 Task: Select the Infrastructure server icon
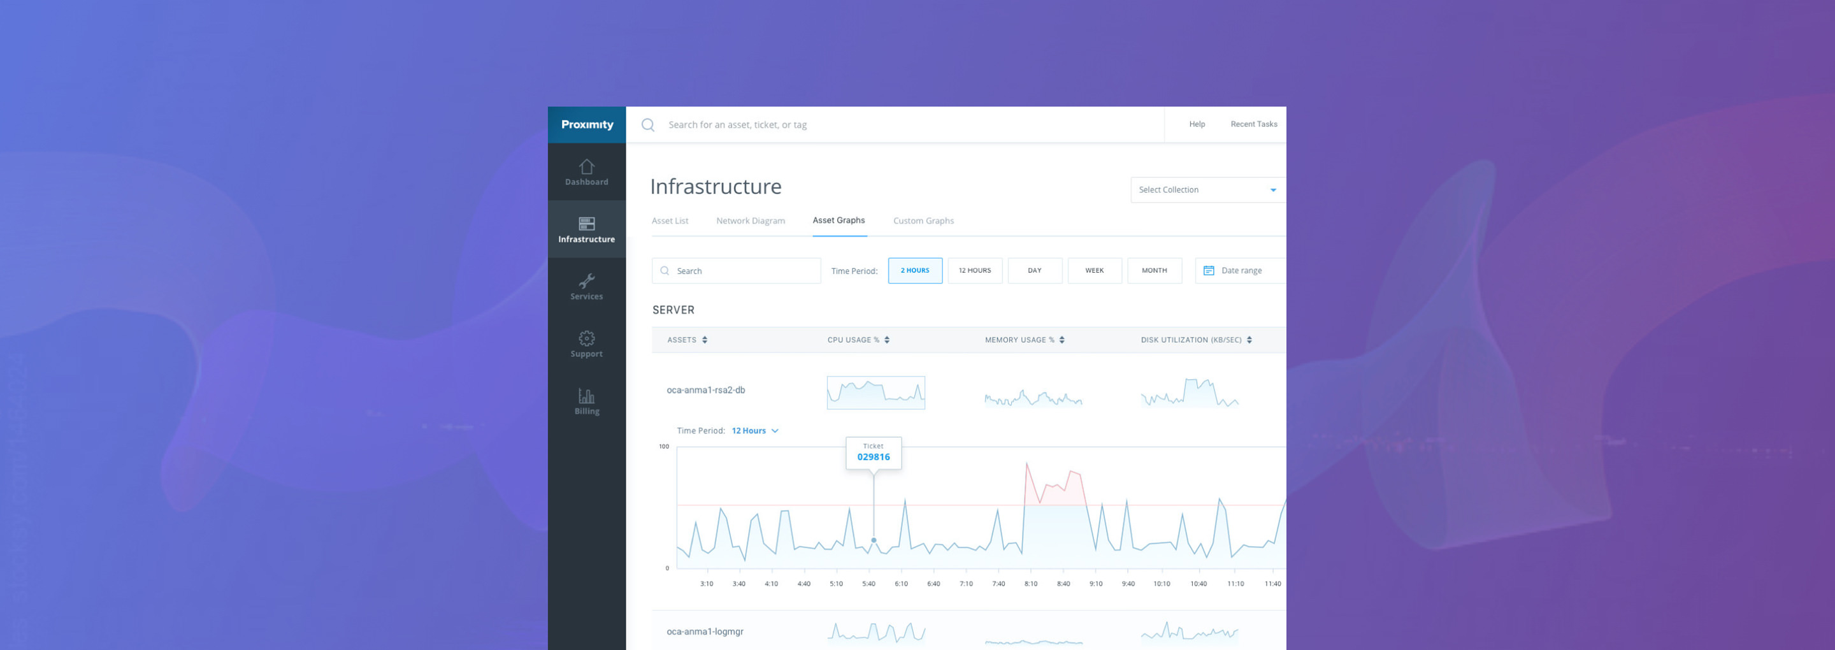(586, 224)
